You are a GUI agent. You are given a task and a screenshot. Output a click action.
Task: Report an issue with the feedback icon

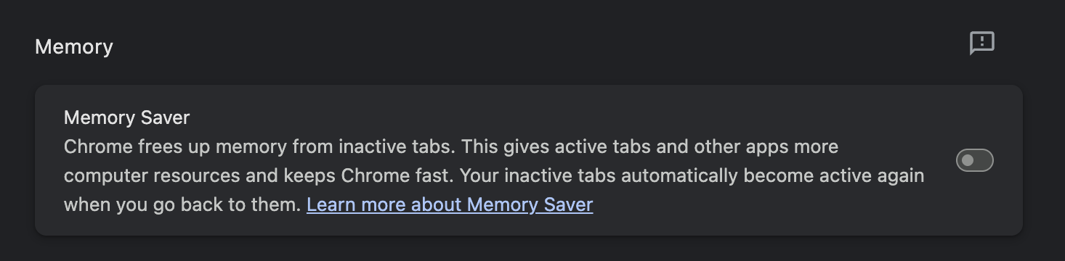pyautogui.click(x=981, y=43)
